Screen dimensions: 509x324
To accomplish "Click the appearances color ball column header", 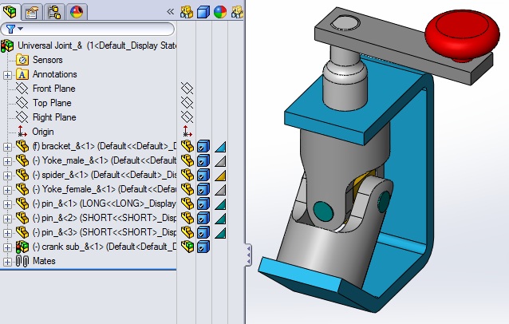I will [x=220, y=12].
